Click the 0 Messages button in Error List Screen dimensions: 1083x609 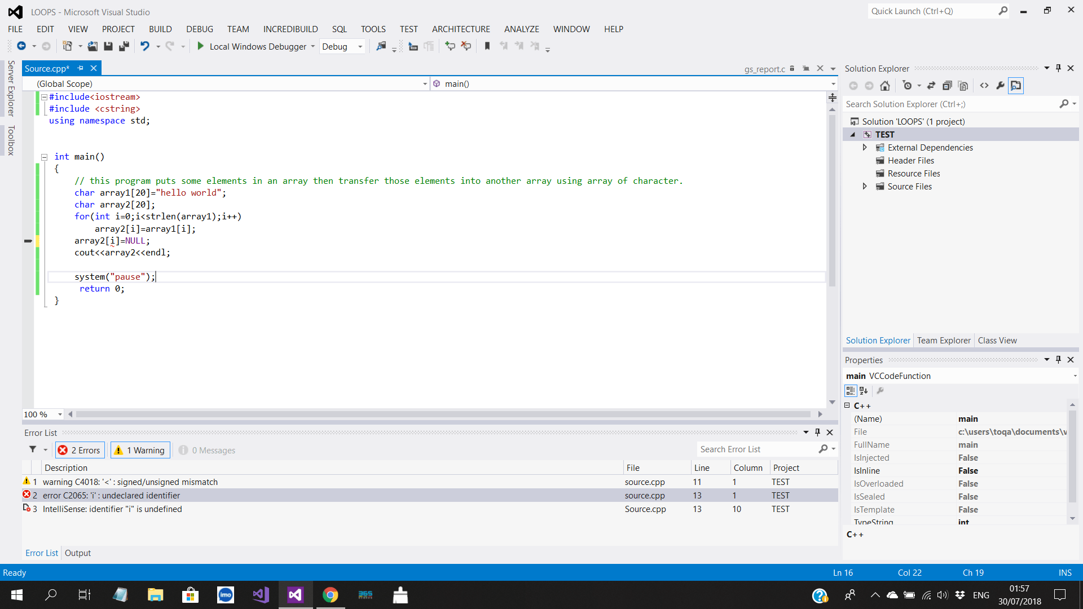tap(207, 449)
